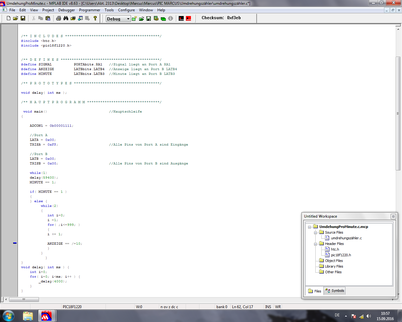Open Find with the binoculars icon
The height and width of the screenshot is (322, 402).
[x=66, y=18]
